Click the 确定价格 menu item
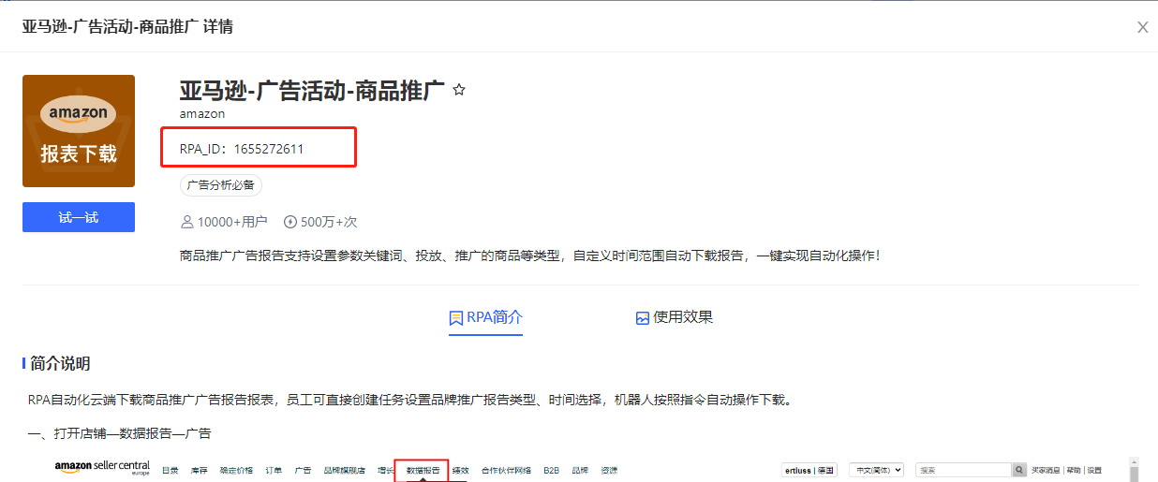 pyautogui.click(x=236, y=470)
